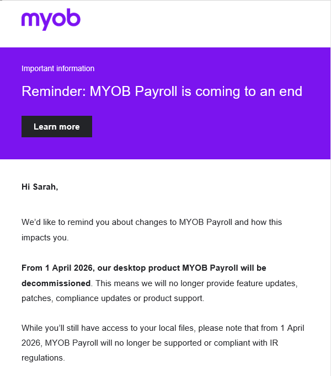Click the text 'patches, compliance updates or product support.'
This screenshot has height=376, width=331.
click(x=113, y=298)
